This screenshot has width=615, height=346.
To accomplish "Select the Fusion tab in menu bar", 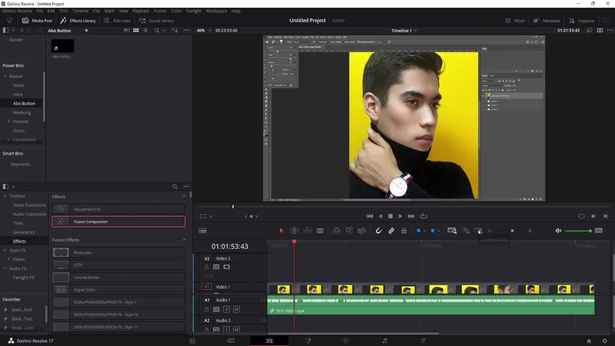I will [160, 11].
